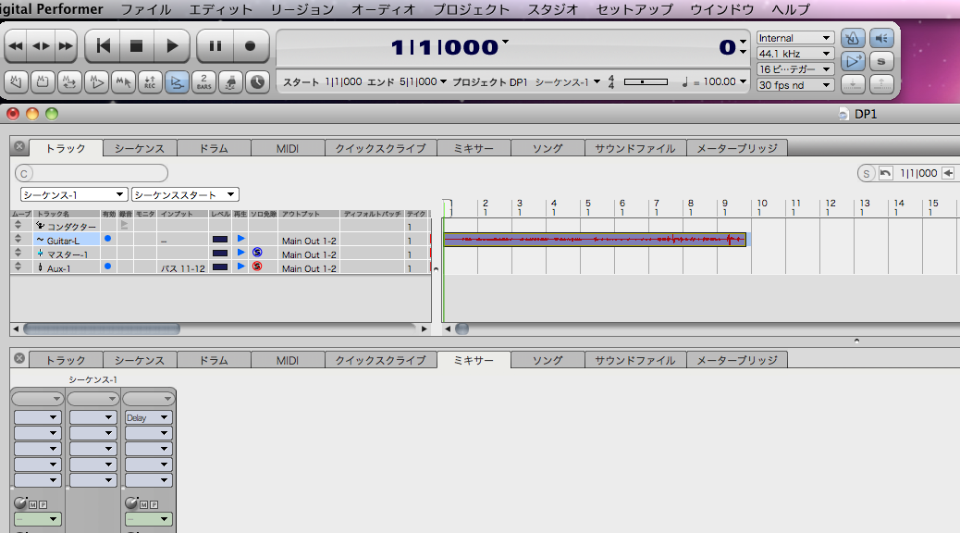This screenshot has width=960, height=533.
Task: Open the シーケンス-1 sequence dropdown
Action: point(73,195)
